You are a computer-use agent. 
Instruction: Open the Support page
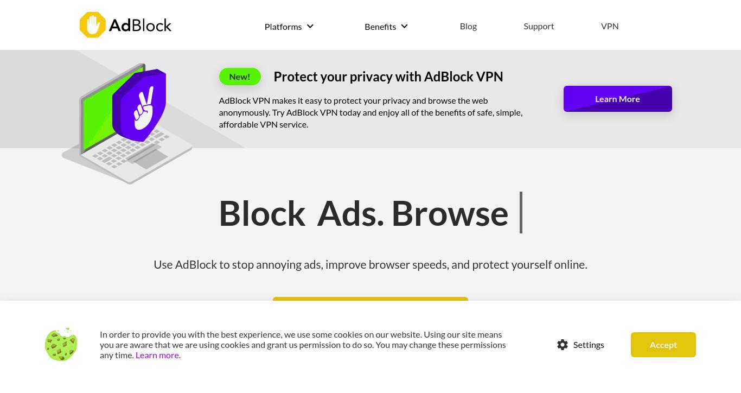coord(539,26)
